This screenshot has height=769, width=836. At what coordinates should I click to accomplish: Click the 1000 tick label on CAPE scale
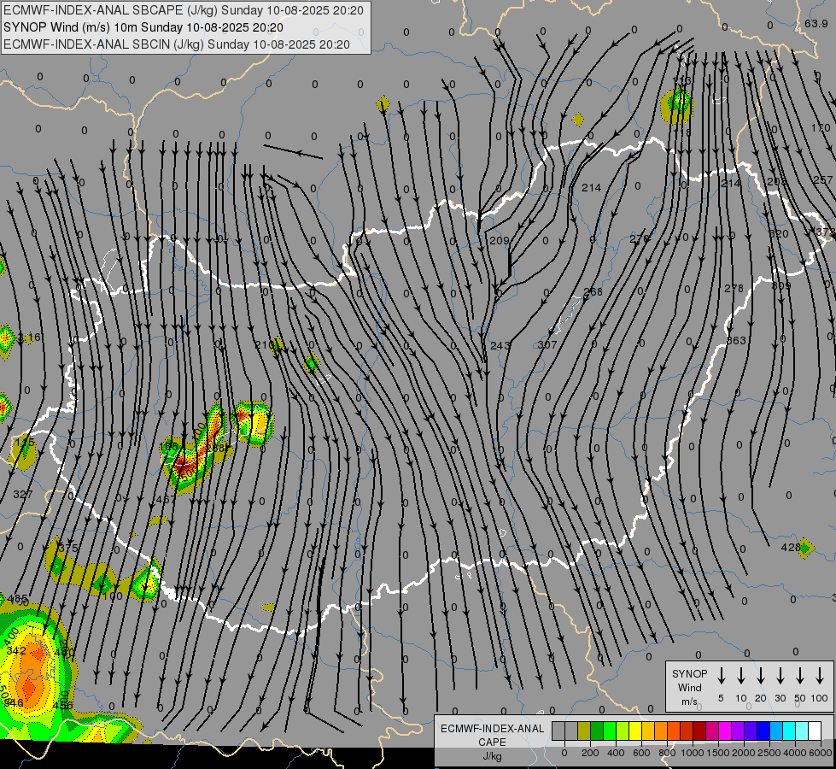(692, 753)
